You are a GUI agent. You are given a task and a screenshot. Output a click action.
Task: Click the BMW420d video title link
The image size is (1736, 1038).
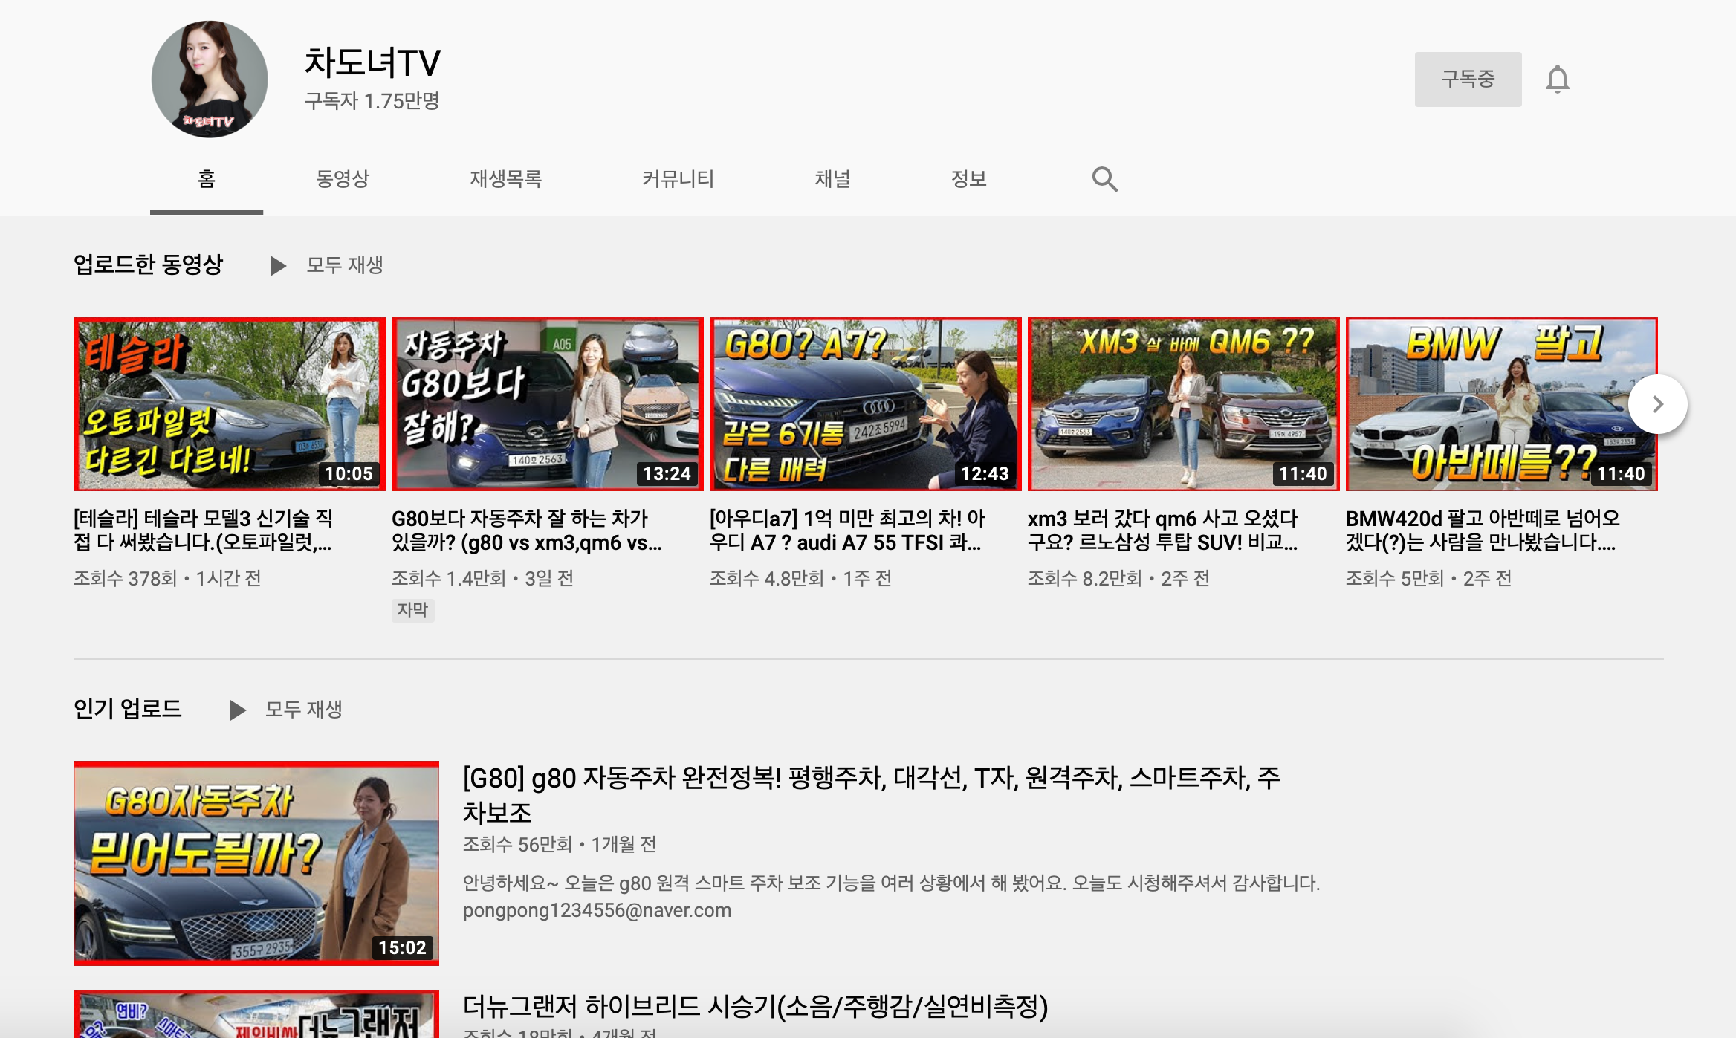pos(1482,530)
